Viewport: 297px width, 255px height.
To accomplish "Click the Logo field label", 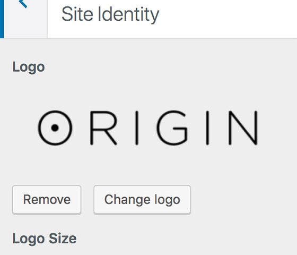I will click(29, 67).
